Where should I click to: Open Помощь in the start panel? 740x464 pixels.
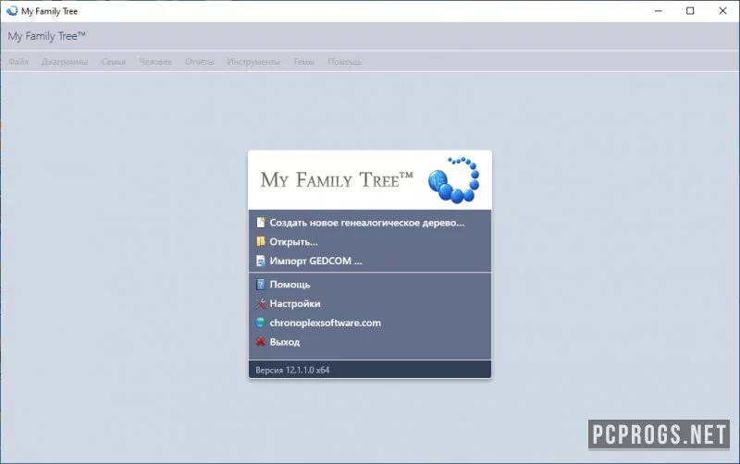click(x=290, y=285)
